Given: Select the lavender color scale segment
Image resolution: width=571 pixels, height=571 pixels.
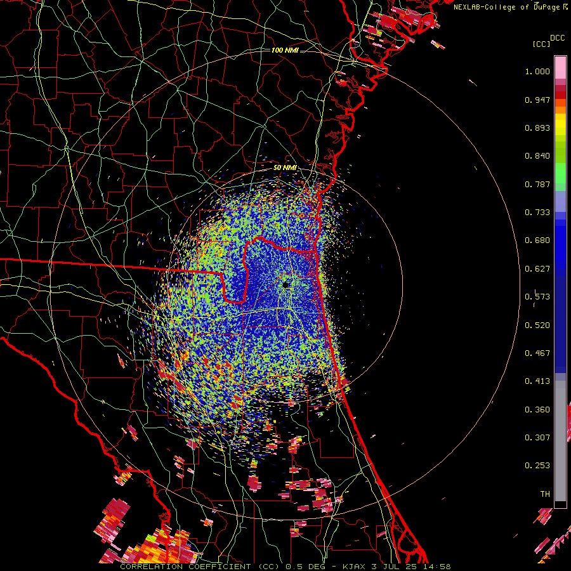Looking at the screenshot, I should tap(560, 201).
